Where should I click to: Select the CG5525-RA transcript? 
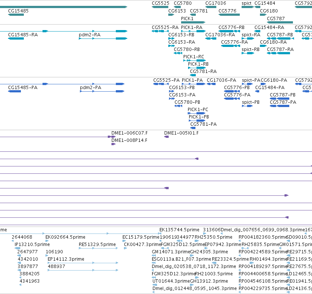160,31
